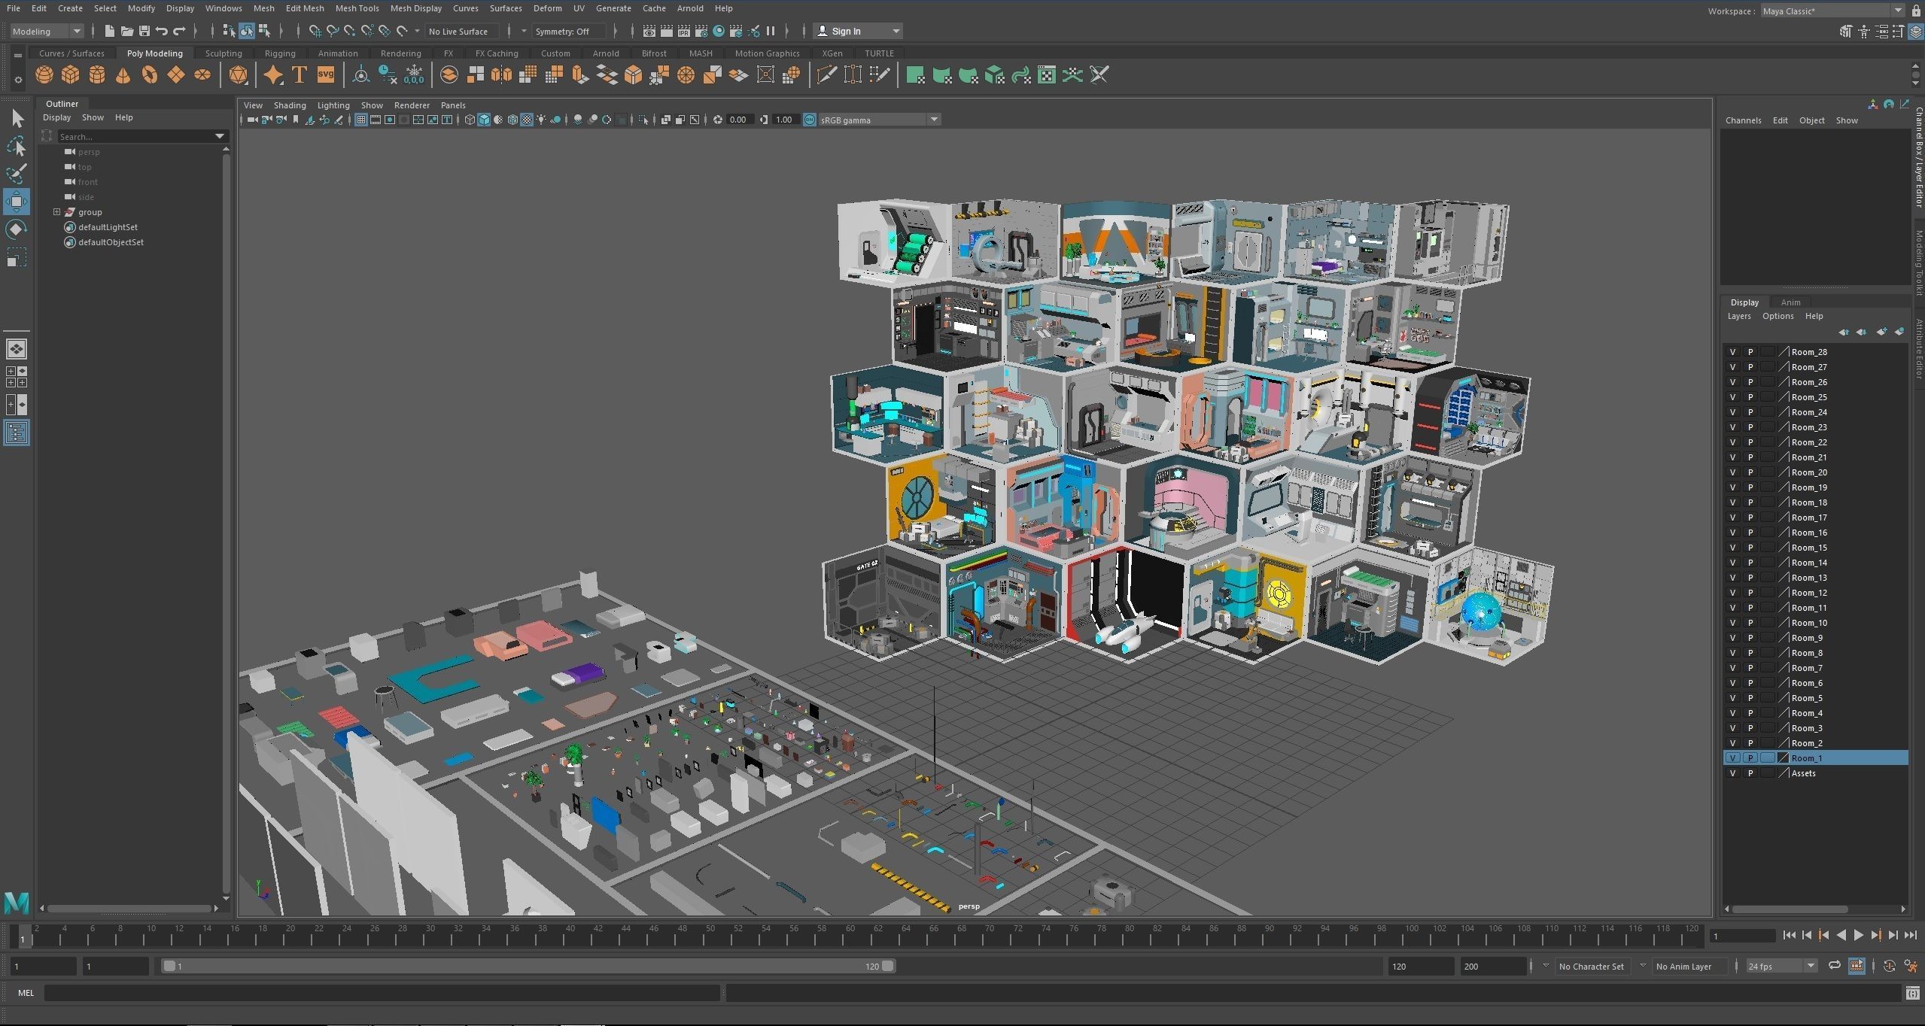
Task: Toggle display type box of Room_10 layer
Action: pyautogui.click(x=1768, y=623)
